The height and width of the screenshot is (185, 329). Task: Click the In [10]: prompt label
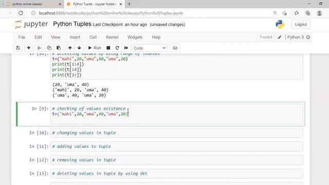pos(39,133)
